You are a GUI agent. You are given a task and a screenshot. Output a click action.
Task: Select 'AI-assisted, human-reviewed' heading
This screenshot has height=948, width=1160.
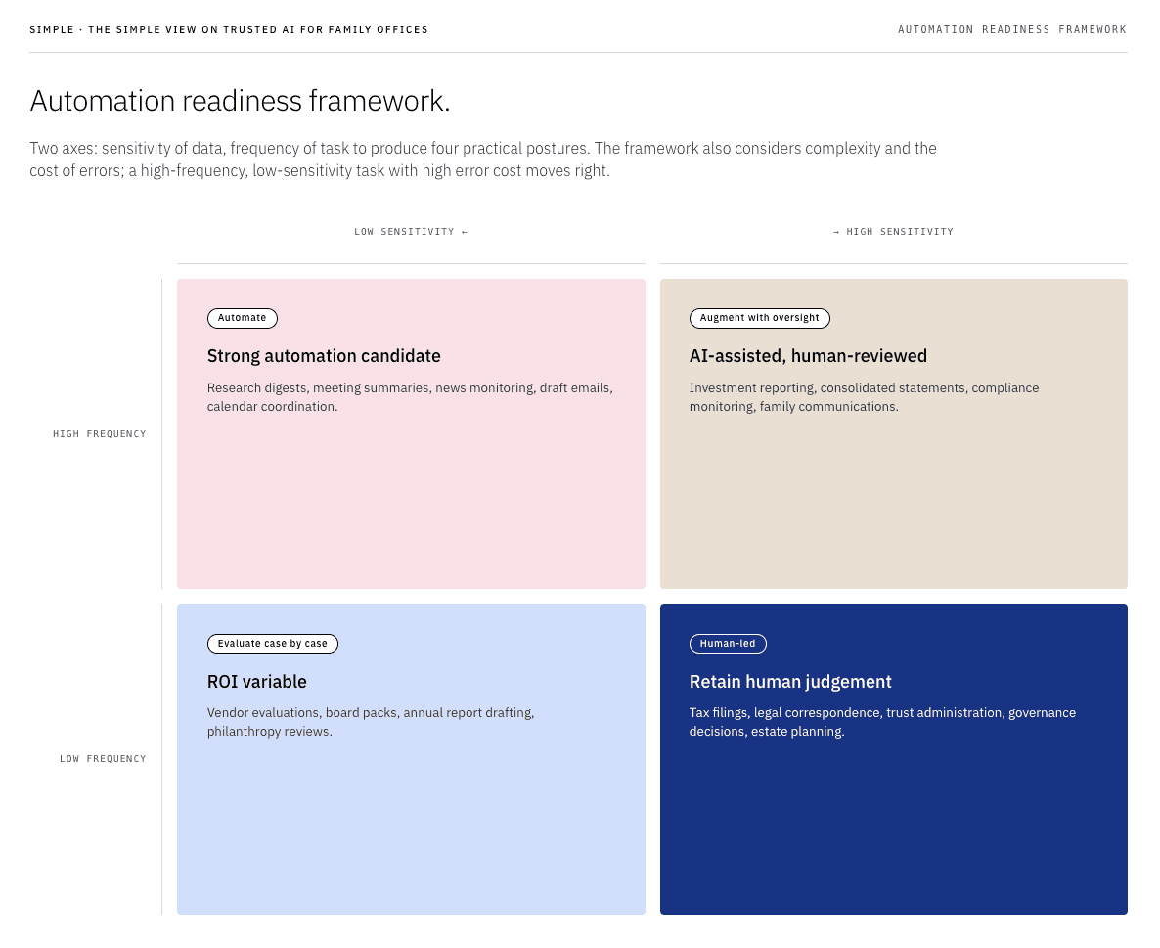point(808,356)
